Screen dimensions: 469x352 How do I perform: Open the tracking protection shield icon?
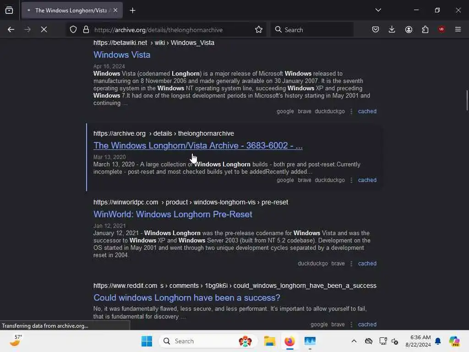click(x=73, y=30)
